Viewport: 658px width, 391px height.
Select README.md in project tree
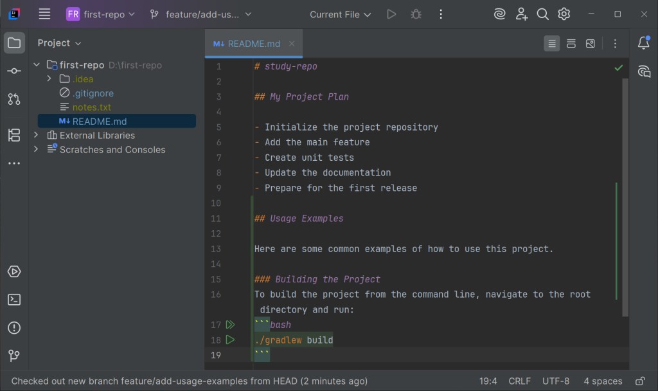(117, 121)
